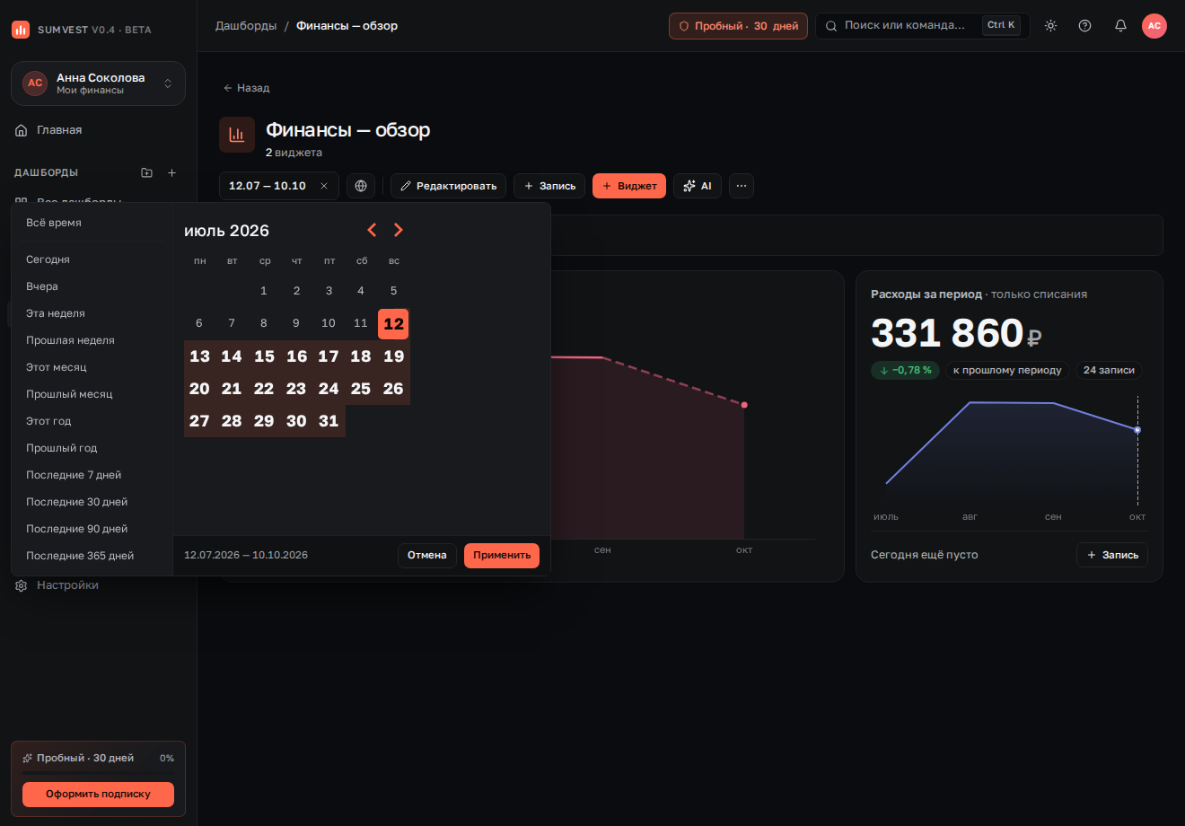Screen dimensions: 1185x826
Task: Click the trial progress bar at 0%
Action: pyautogui.click(x=99, y=773)
